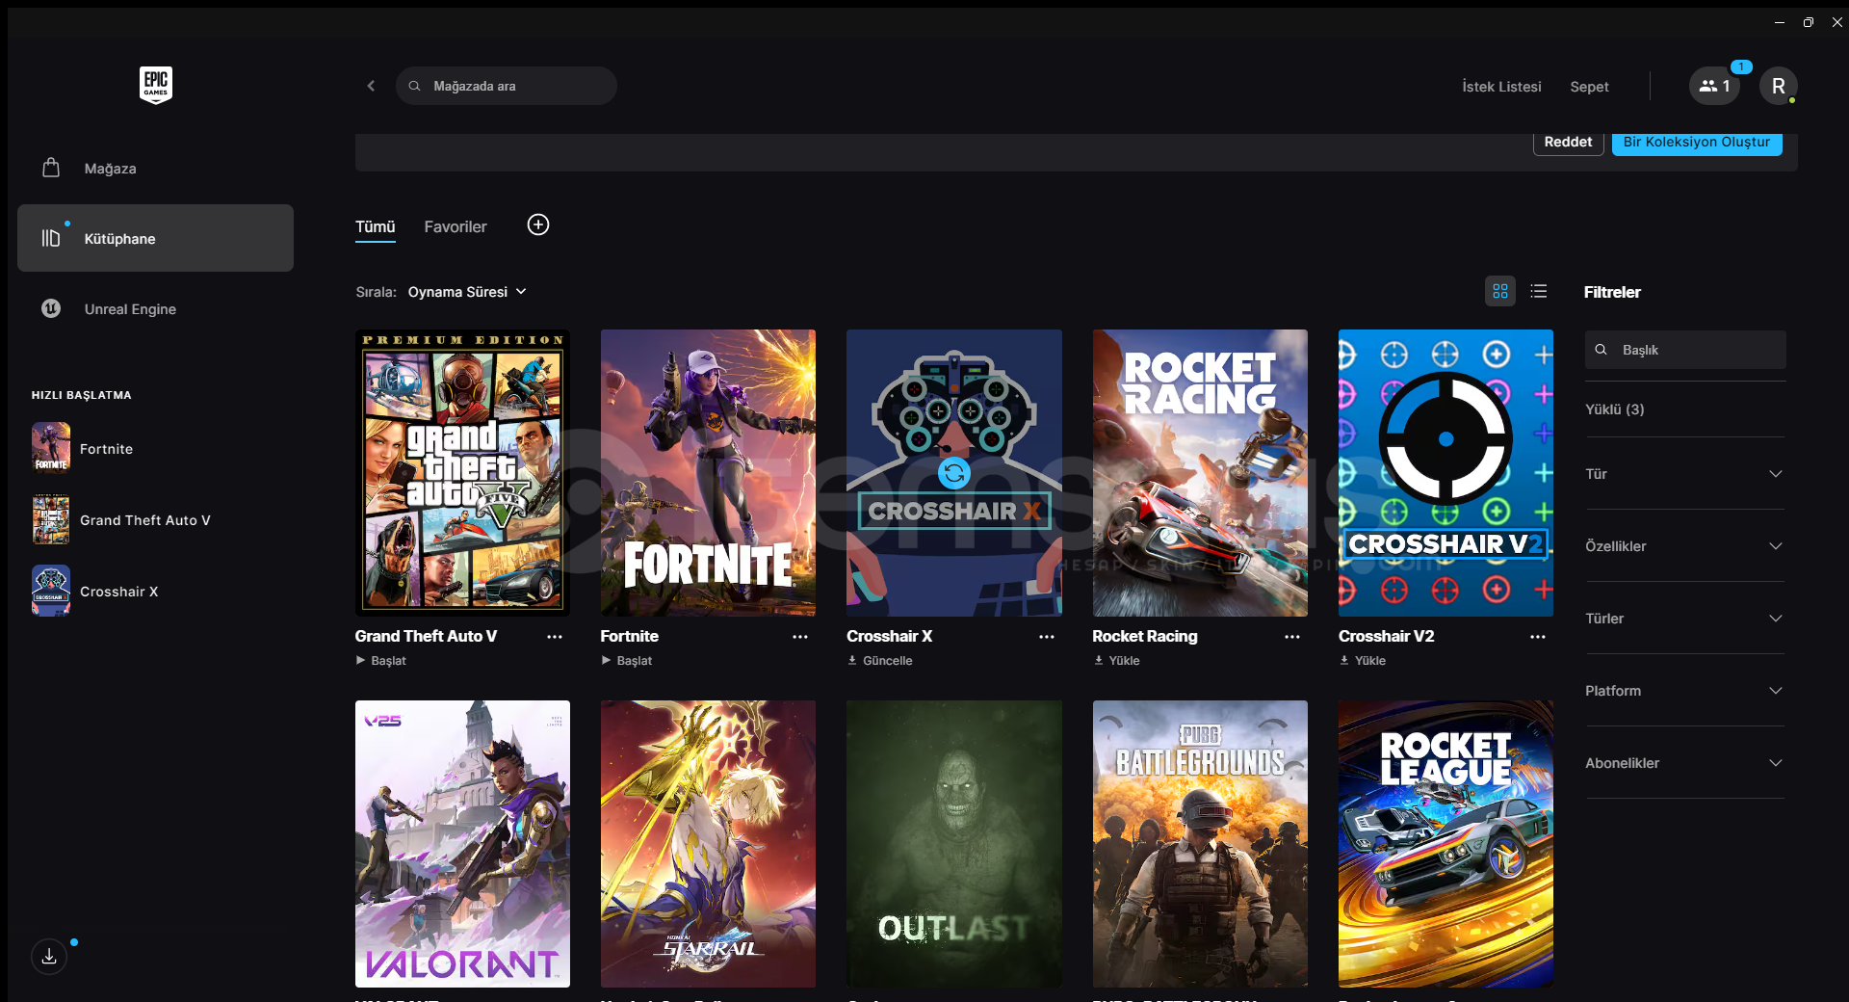Open Crosshair X three-dot options menu

(1047, 637)
